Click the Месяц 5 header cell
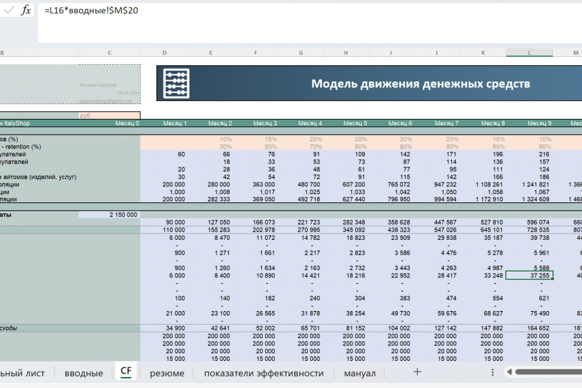 (x=346, y=124)
